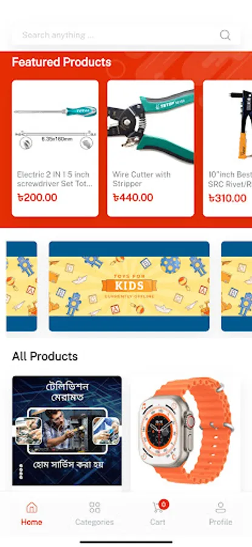The image size is (252, 547).
Task: Show the next banner on the right
Action: (x=237, y=286)
